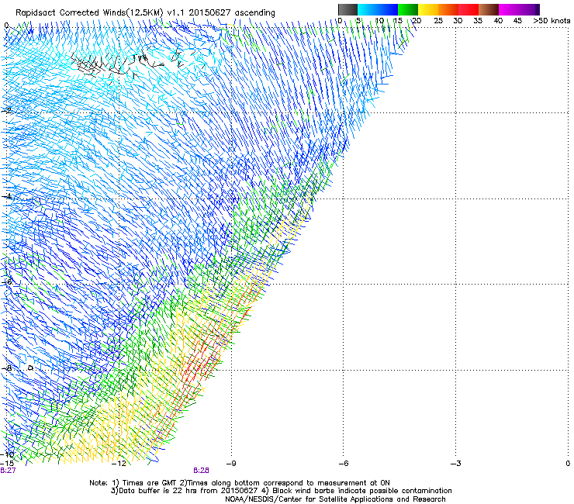Click the red 30-35 knots legend swatch
Screen dimensions: 574x504
(x=469, y=9)
